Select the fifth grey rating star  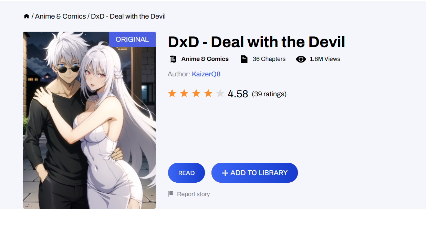click(220, 93)
